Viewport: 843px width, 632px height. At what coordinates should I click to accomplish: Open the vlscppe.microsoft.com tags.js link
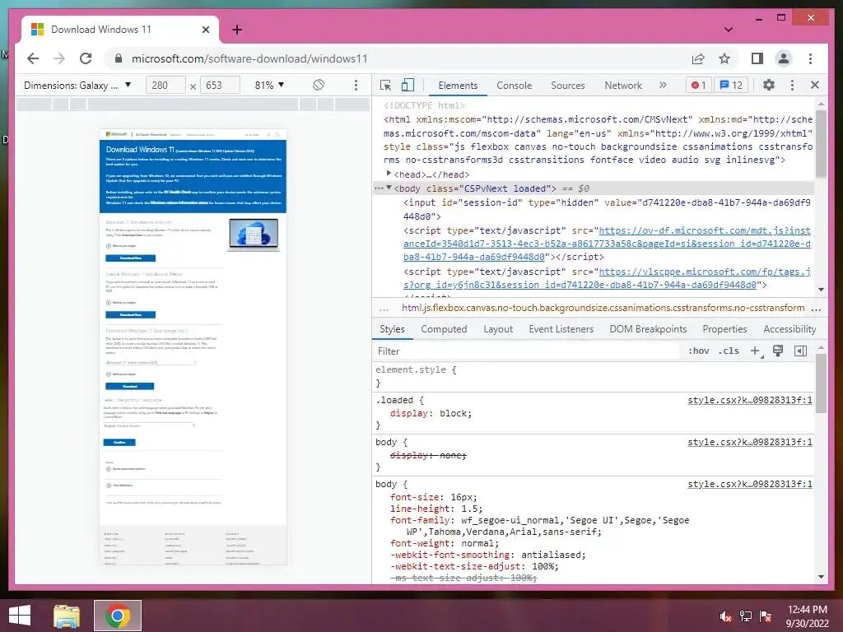click(x=607, y=278)
